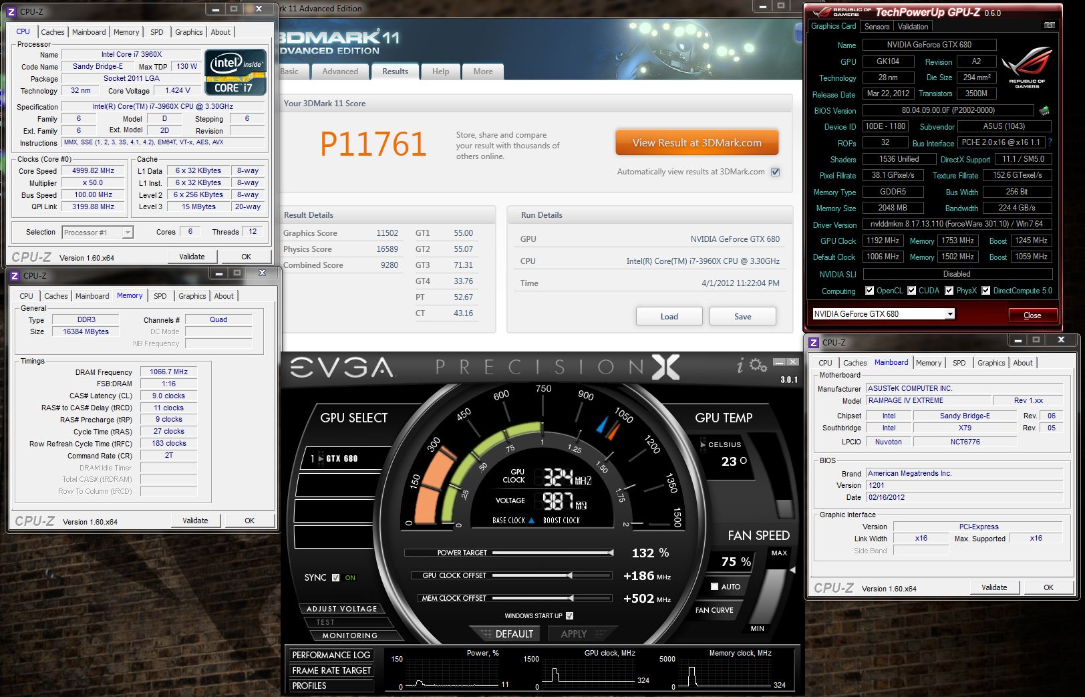The height and width of the screenshot is (697, 1085).
Task: Click Validate in the top CPU-Z window
Action: tap(192, 257)
